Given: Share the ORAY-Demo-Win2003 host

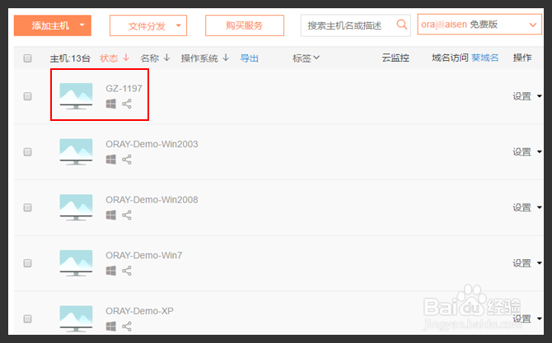Looking at the screenshot, I should pyautogui.click(x=127, y=160).
